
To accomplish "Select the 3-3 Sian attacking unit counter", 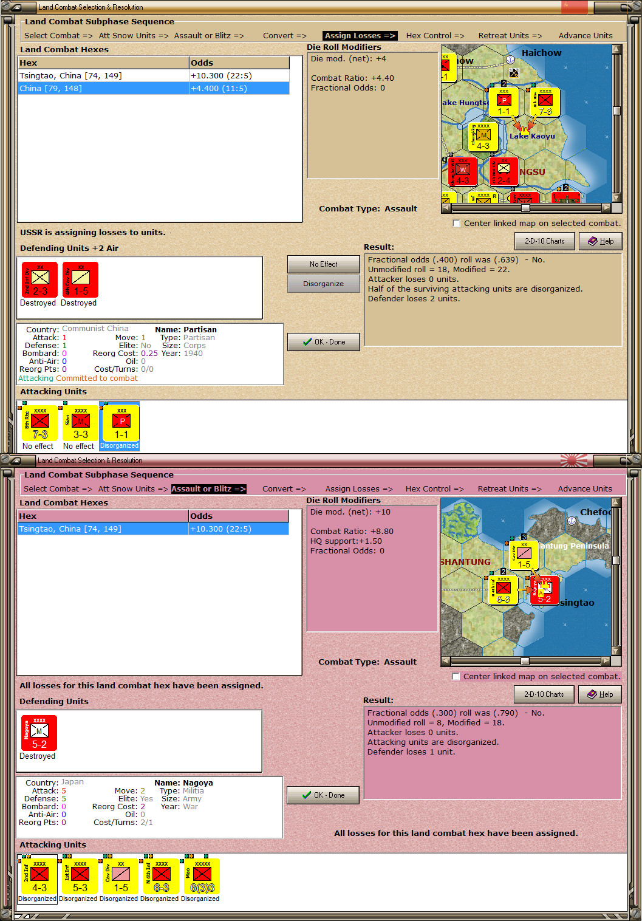I will pyautogui.click(x=81, y=423).
